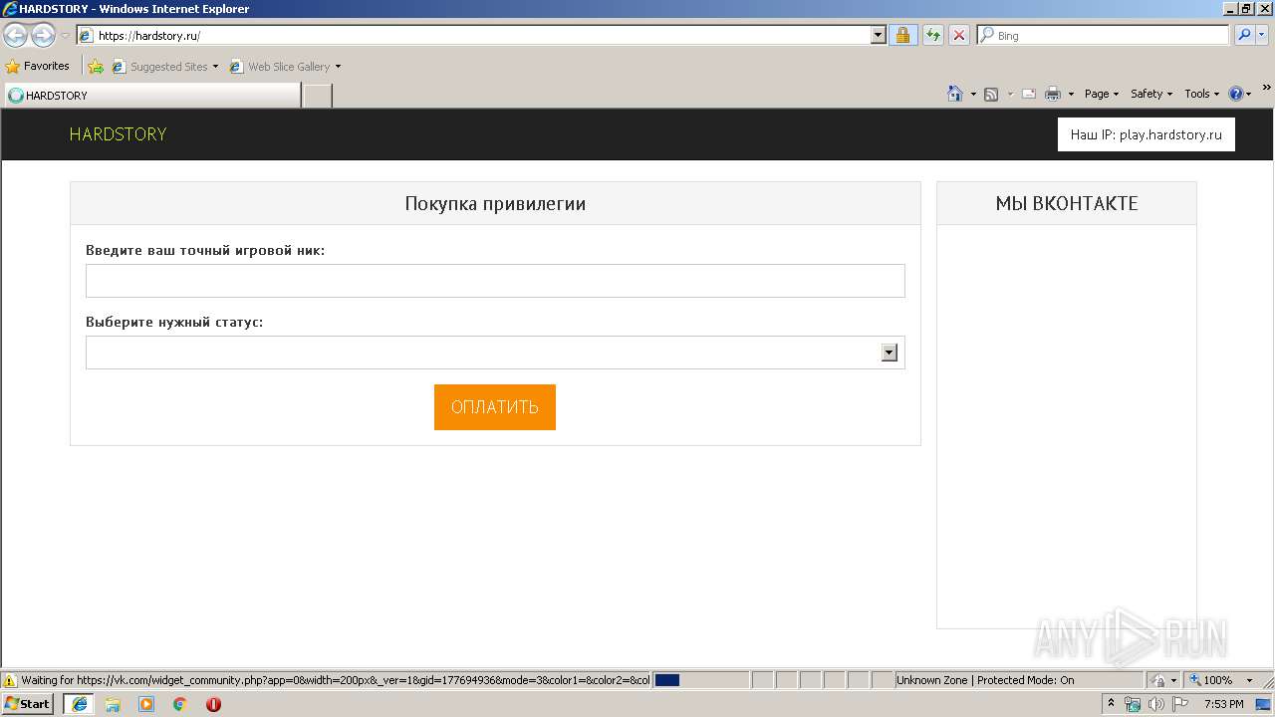
Task: Open the privacy report status bar icon
Action: [x=1159, y=680]
